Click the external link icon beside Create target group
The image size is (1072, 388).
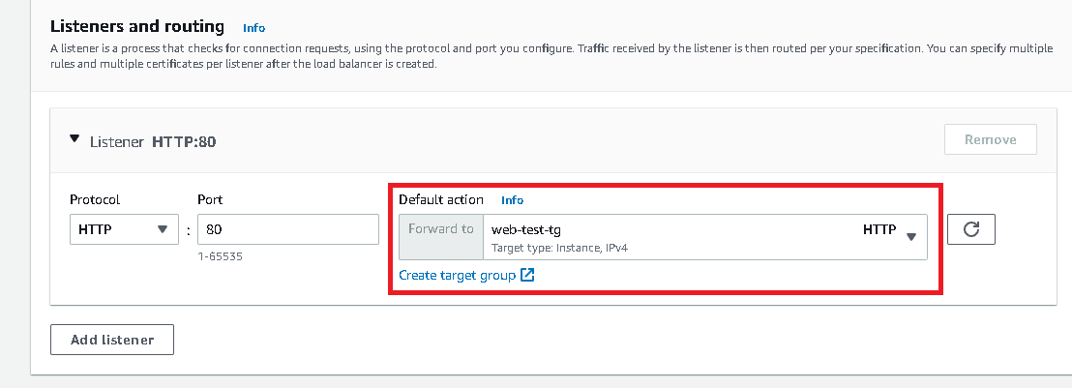click(x=527, y=276)
